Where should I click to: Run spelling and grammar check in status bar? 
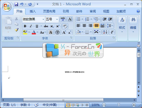pyautogui.click(x=36, y=105)
